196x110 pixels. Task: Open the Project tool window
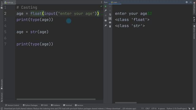[2, 5]
